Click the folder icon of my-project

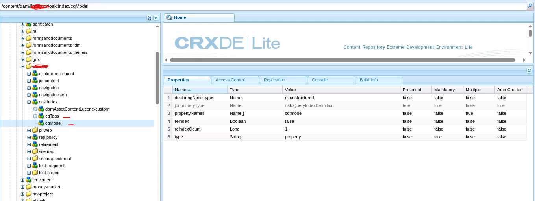(x=29, y=194)
